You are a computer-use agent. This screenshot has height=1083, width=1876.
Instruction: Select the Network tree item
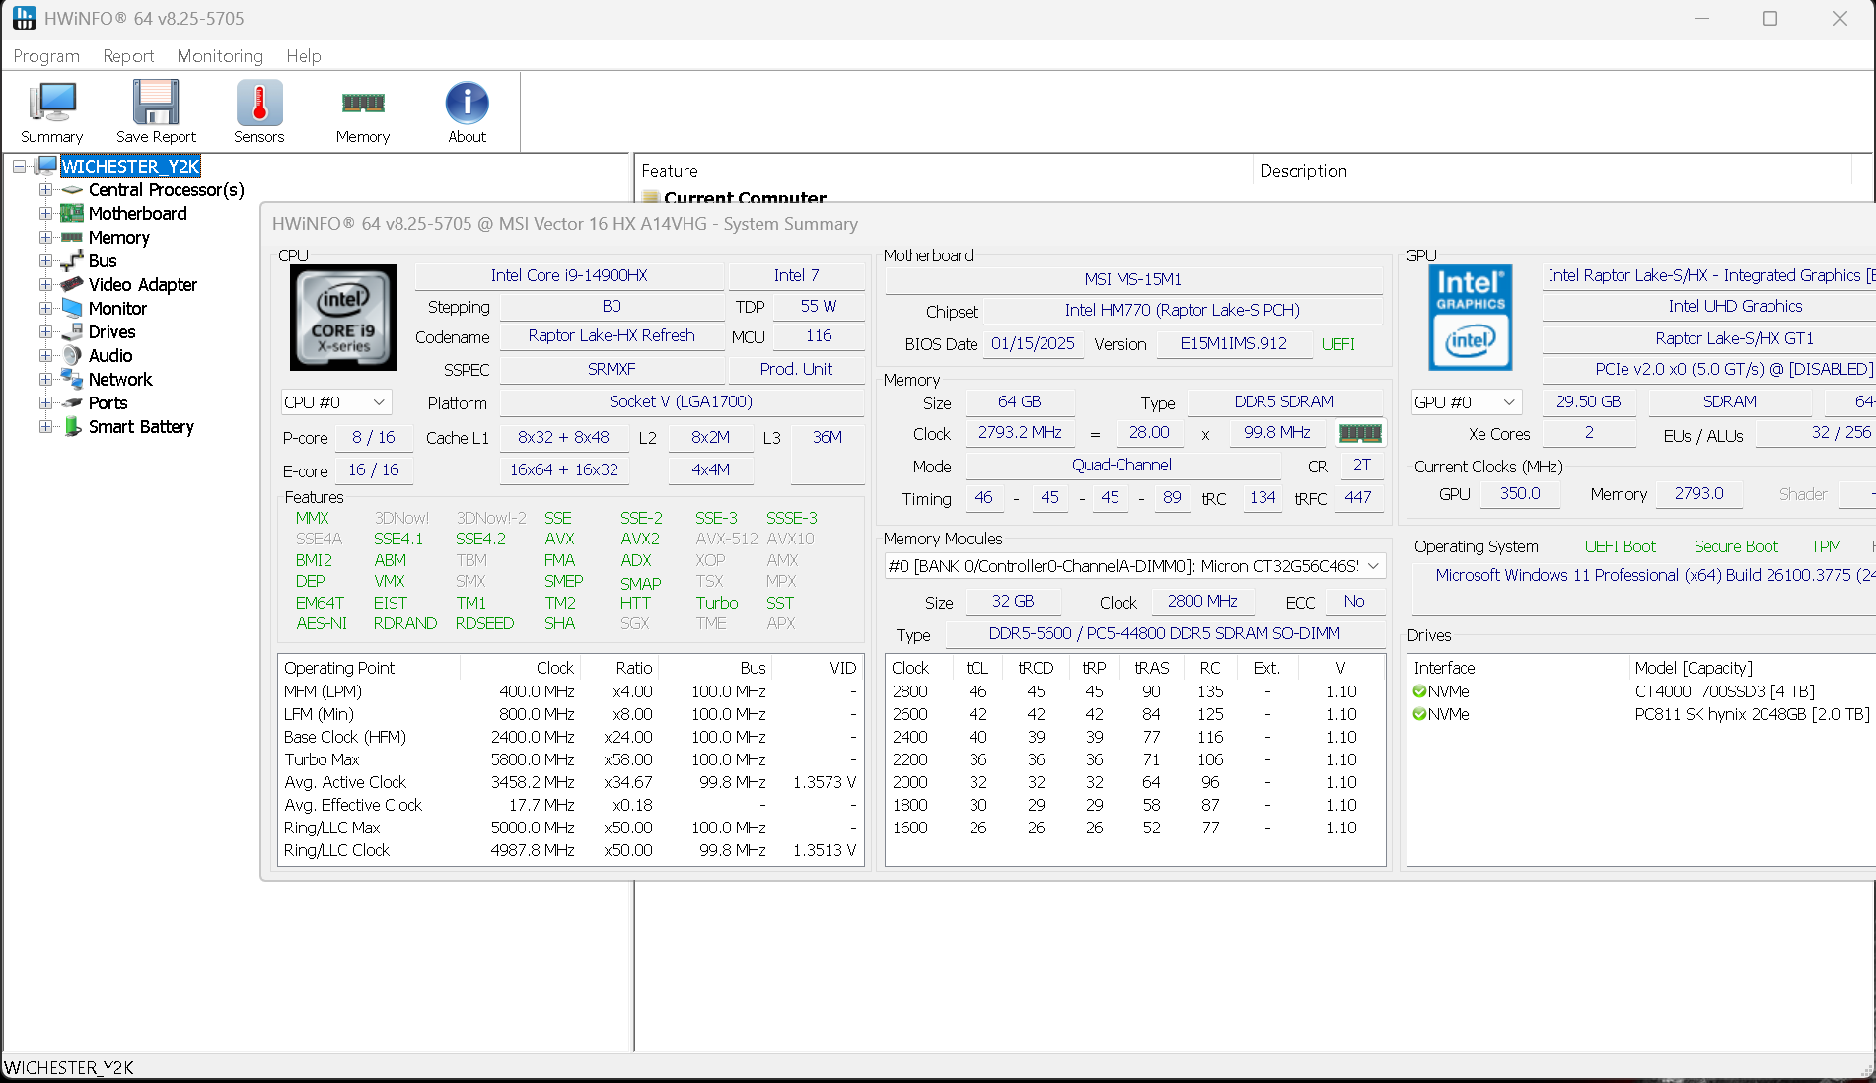click(120, 379)
